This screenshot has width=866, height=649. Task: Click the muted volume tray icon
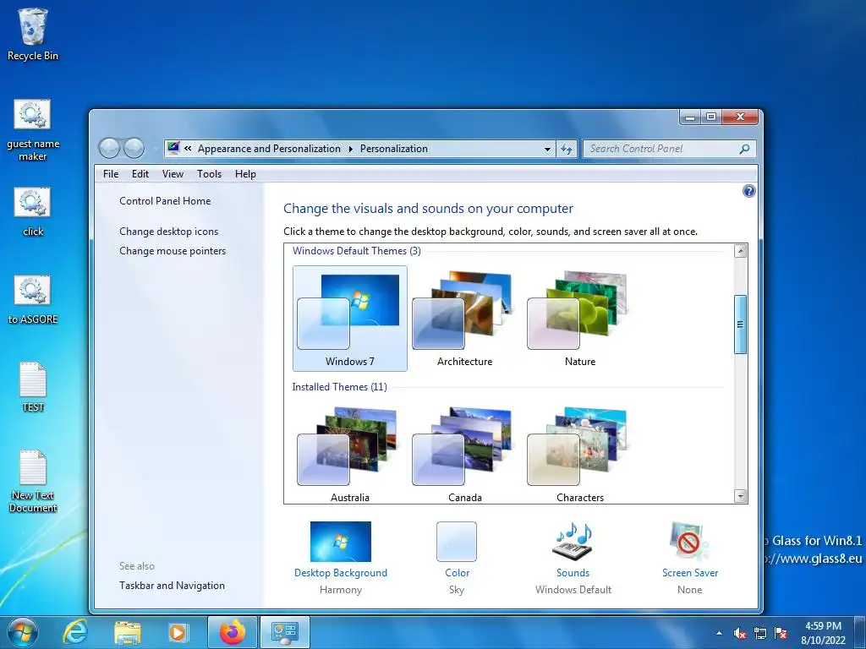click(x=740, y=634)
